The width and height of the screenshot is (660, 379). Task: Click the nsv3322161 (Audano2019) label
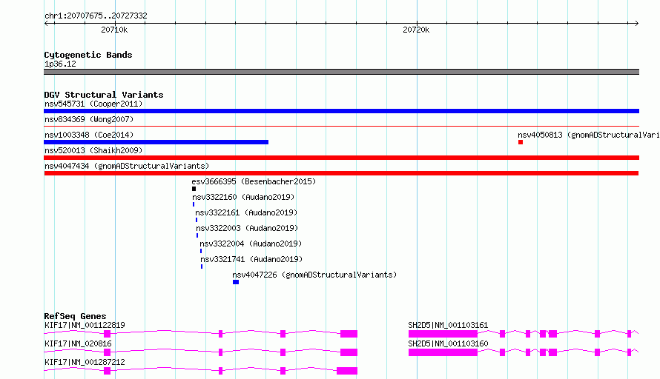[246, 212]
